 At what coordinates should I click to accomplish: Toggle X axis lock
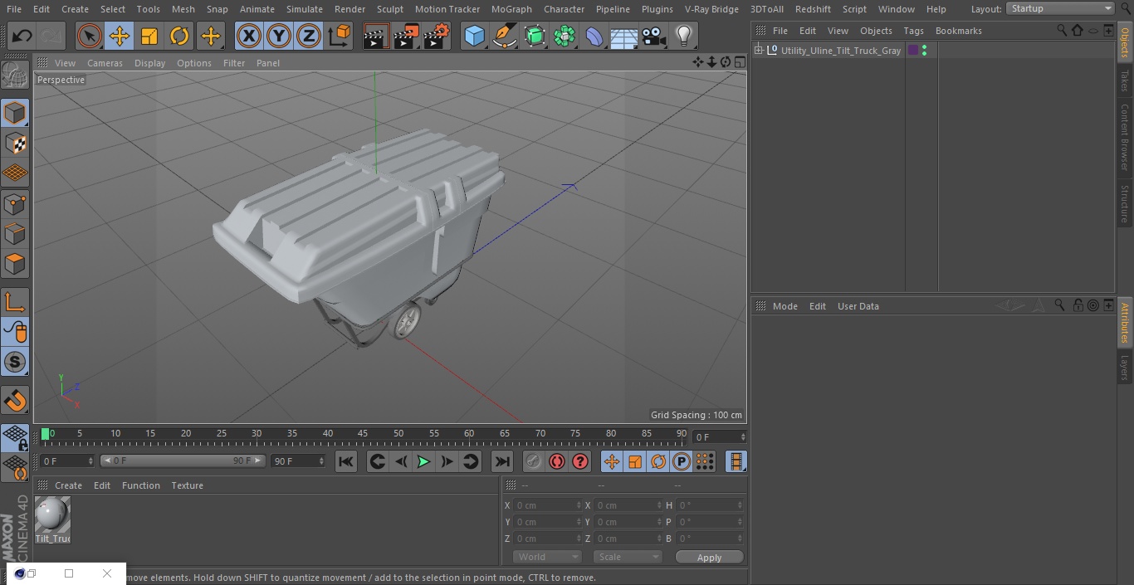pos(248,36)
